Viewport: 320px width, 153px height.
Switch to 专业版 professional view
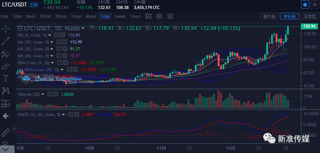coord(289,17)
